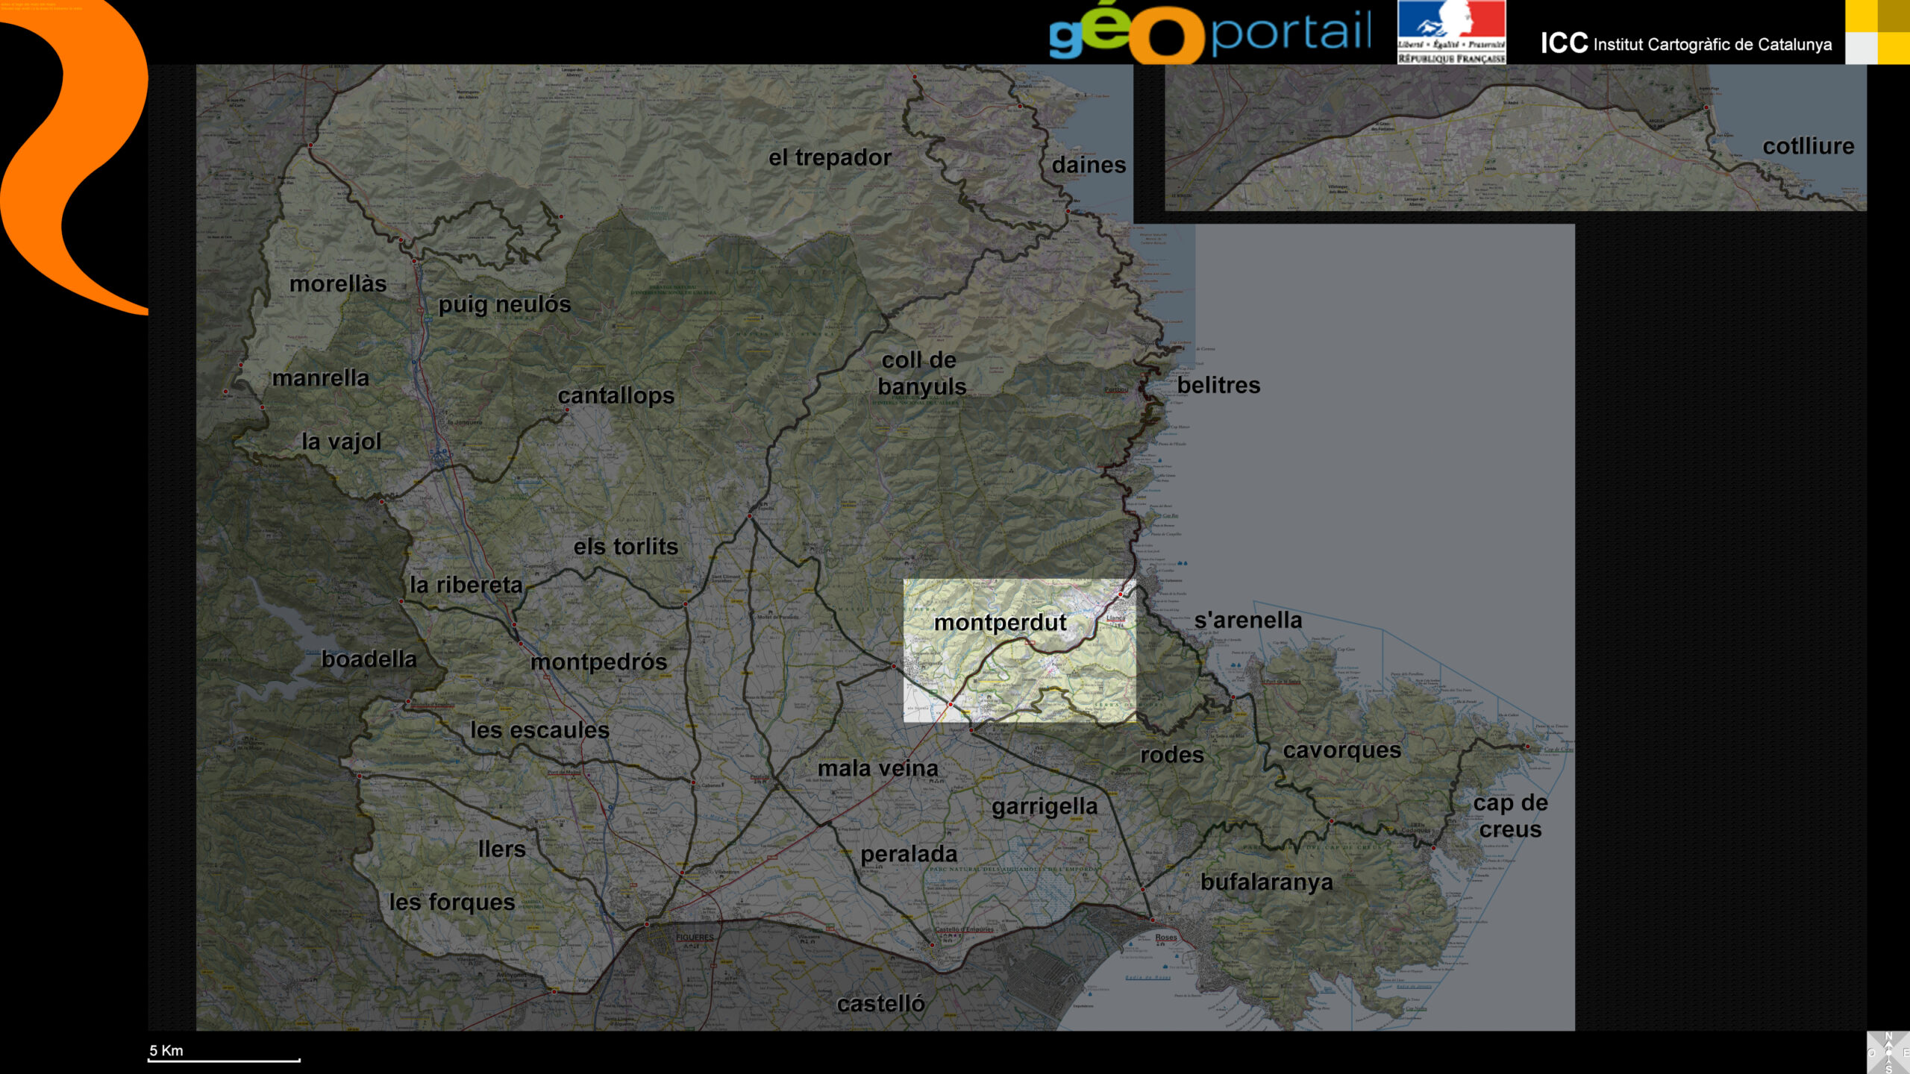Choose the garrigella region label
Image resolution: width=1910 pixels, height=1074 pixels.
[1045, 806]
